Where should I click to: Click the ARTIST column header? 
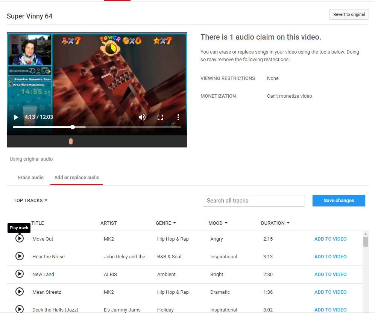tap(109, 223)
